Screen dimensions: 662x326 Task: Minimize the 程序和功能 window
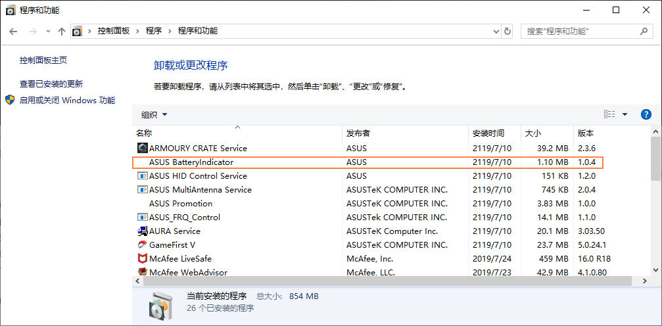click(x=586, y=11)
